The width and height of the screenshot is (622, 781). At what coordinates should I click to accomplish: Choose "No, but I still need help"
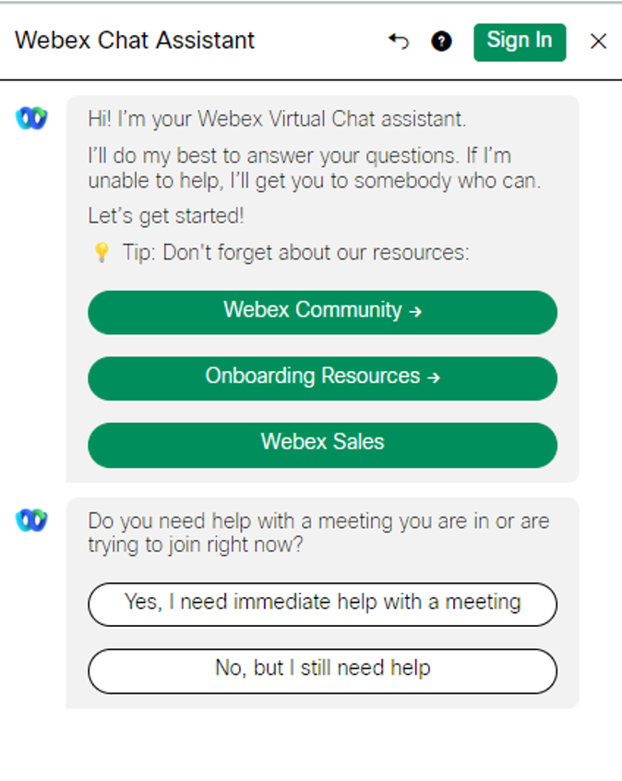(x=322, y=668)
